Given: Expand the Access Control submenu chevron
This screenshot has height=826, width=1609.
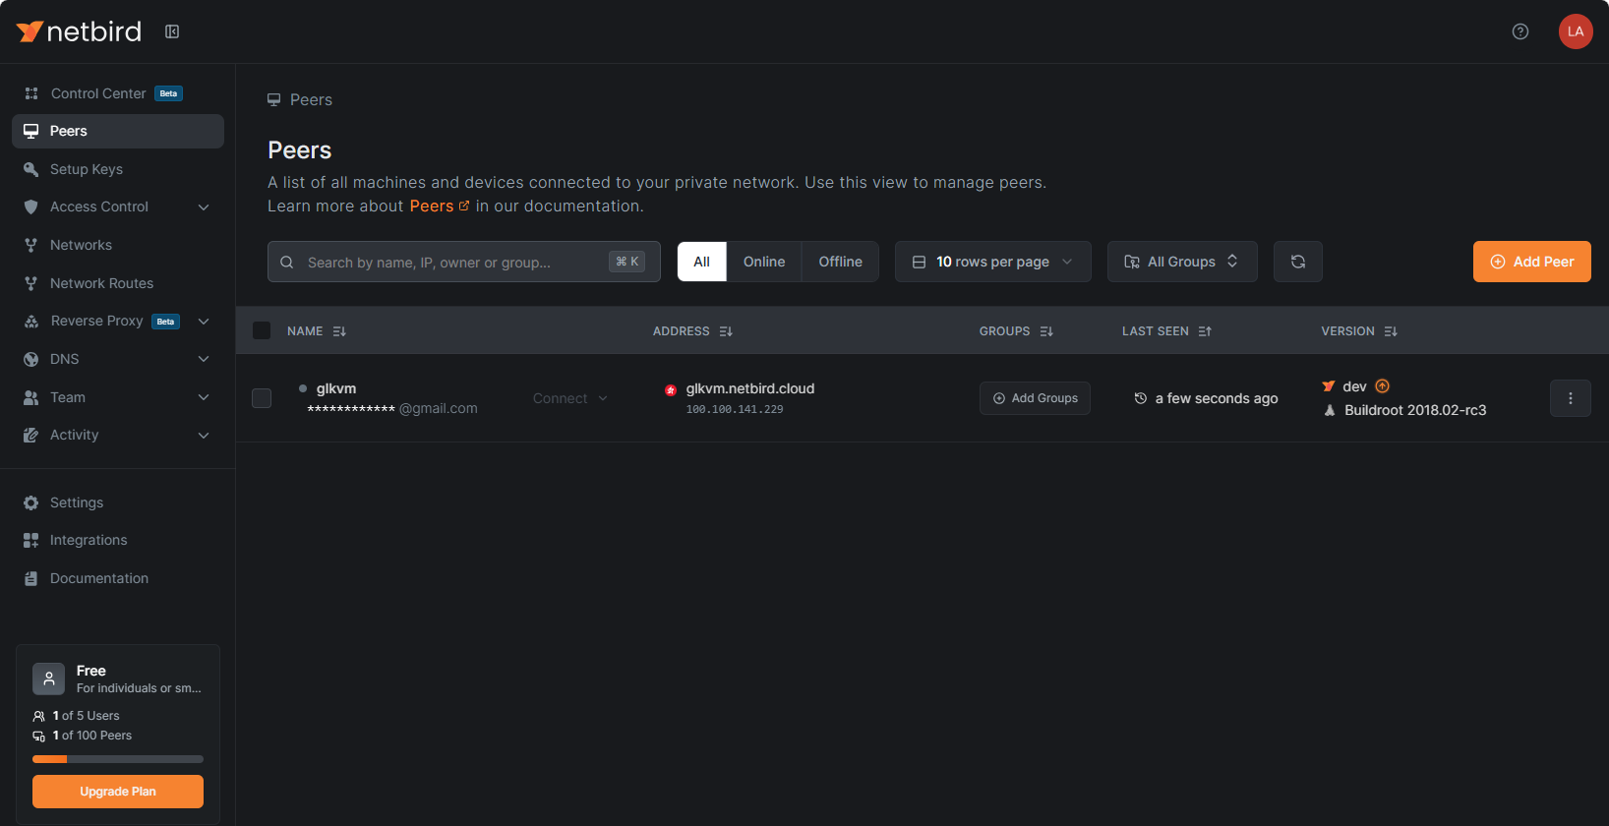Looking at the screenshot, I should pos(204,206).
